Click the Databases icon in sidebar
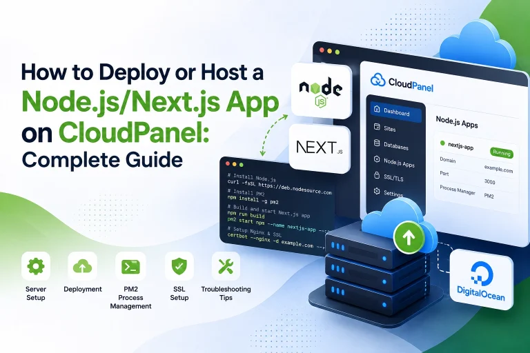The image size is (530, 353). click(x=377, y=143)
